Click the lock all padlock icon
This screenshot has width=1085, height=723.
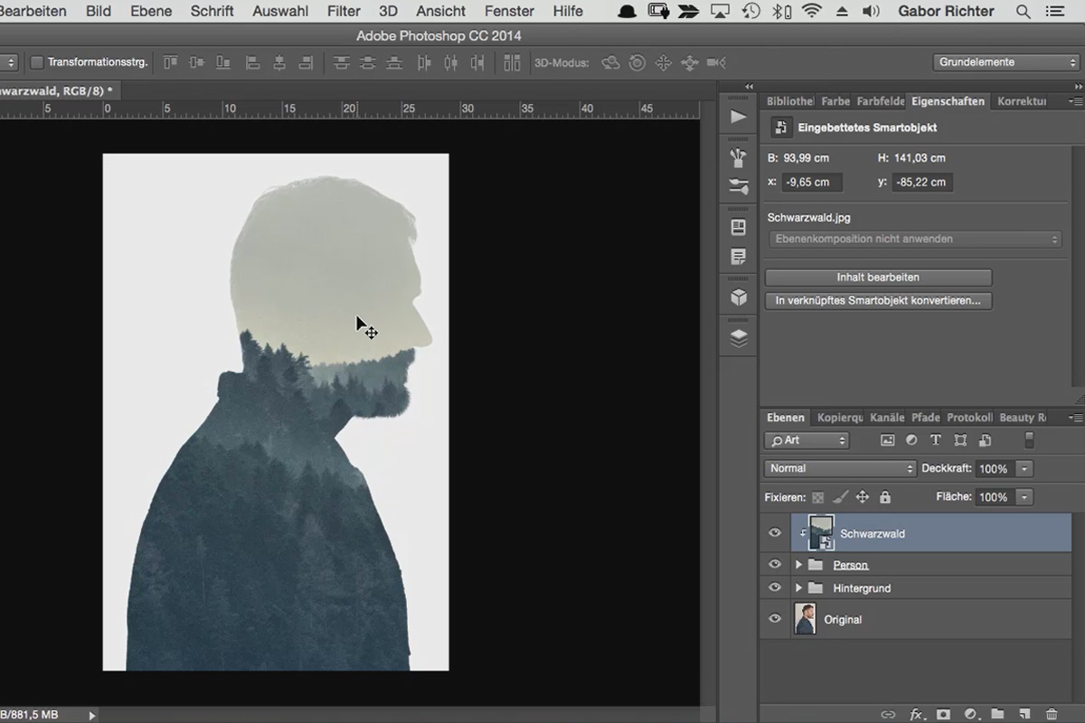coord(885,497)
